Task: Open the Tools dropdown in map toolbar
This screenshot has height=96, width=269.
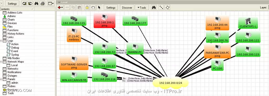Action: click(x=142, y=8)
